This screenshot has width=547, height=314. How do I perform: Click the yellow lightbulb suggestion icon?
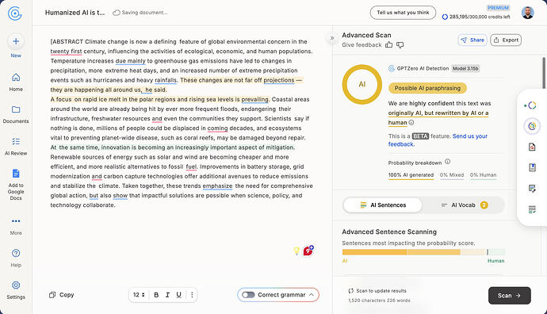pos(296,251)
